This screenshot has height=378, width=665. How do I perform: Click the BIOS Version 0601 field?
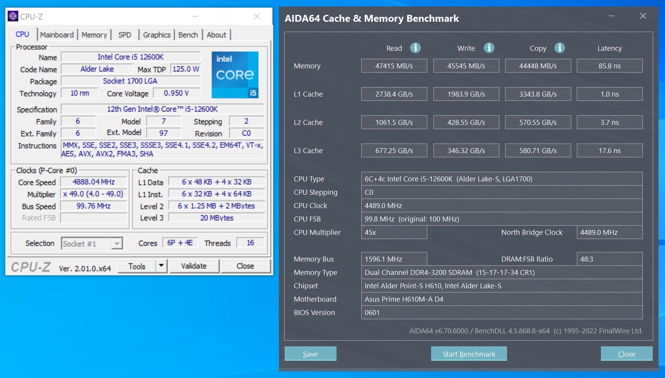point(502,312)
